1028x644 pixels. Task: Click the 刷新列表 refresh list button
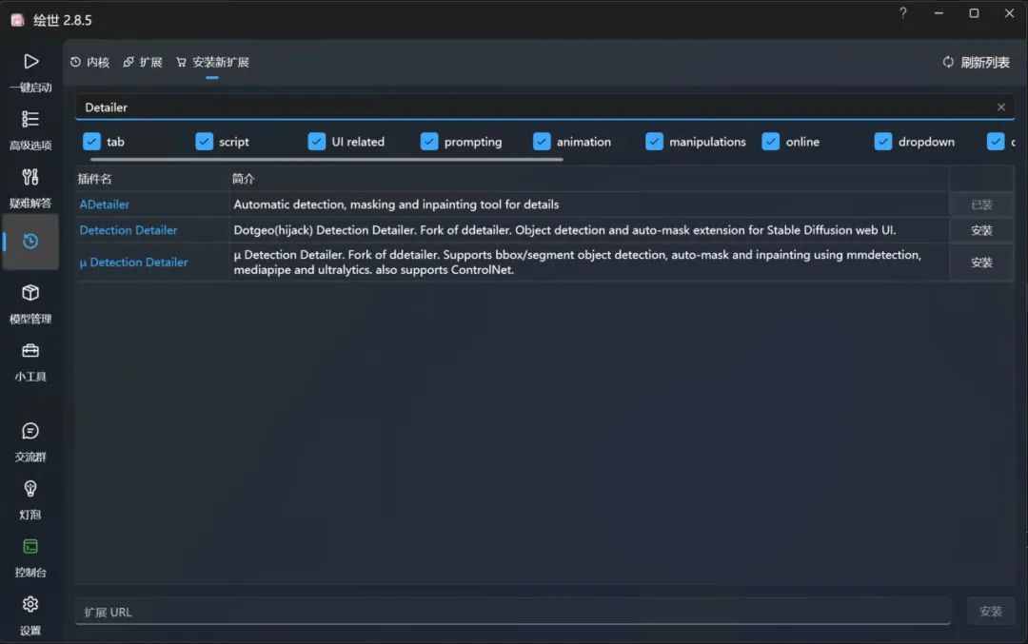[977, 62]
